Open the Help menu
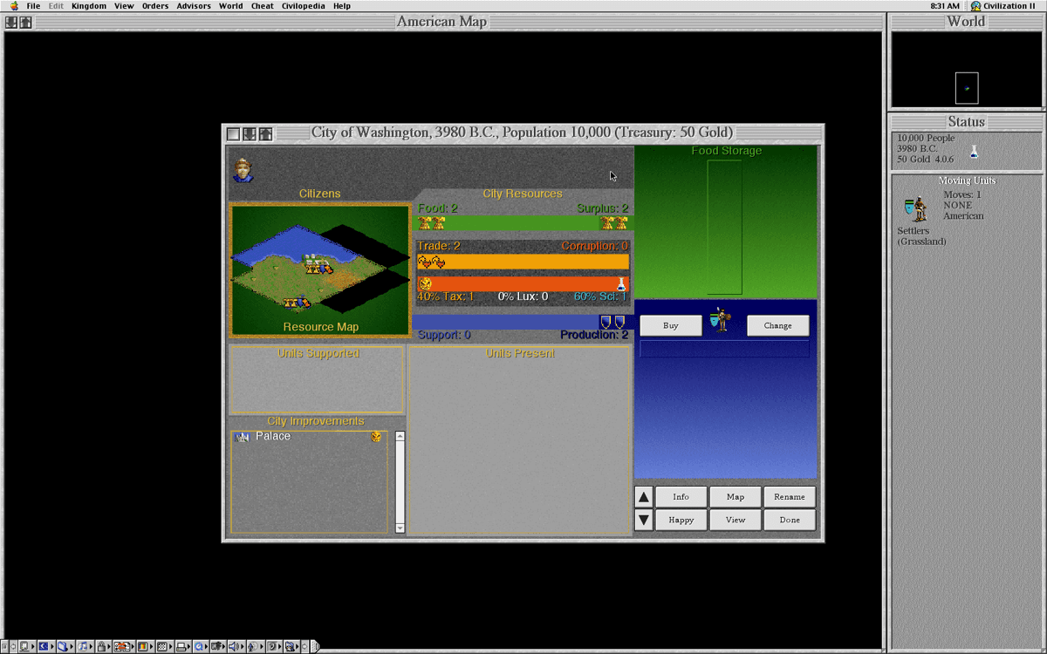 pyautogui.click(x=342, y=6)
